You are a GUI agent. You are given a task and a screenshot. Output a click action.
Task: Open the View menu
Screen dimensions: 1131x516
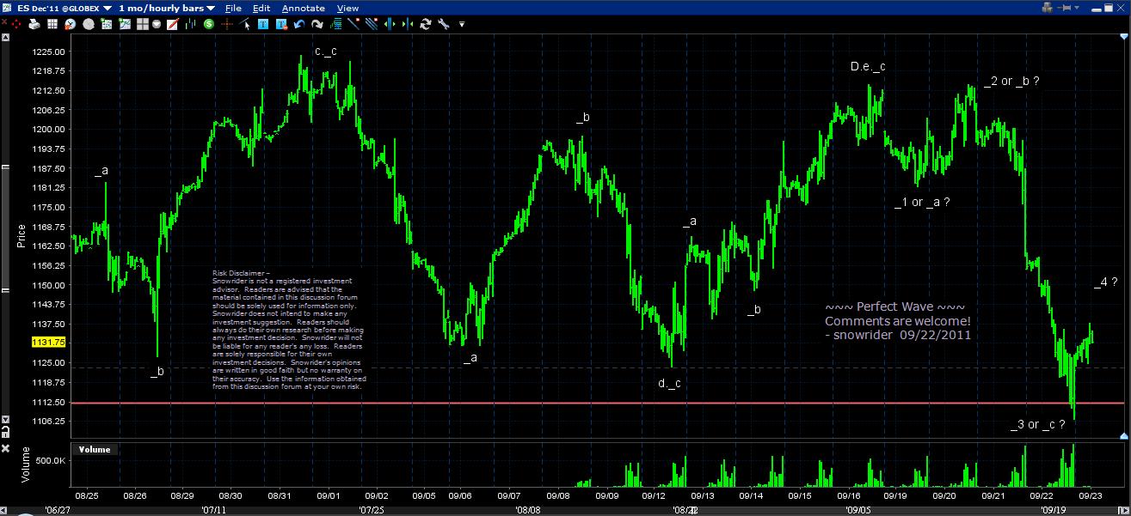347,8
